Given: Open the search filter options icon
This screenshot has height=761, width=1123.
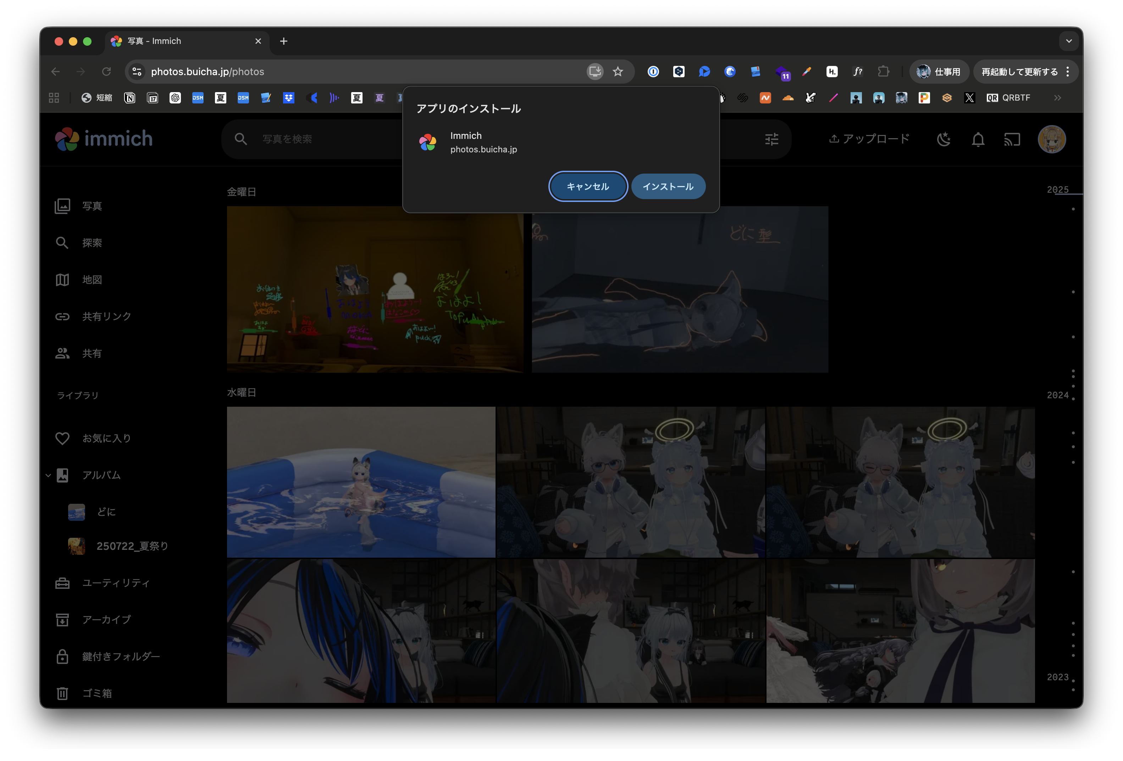Looking at the screenshot, I should [772, 140].
